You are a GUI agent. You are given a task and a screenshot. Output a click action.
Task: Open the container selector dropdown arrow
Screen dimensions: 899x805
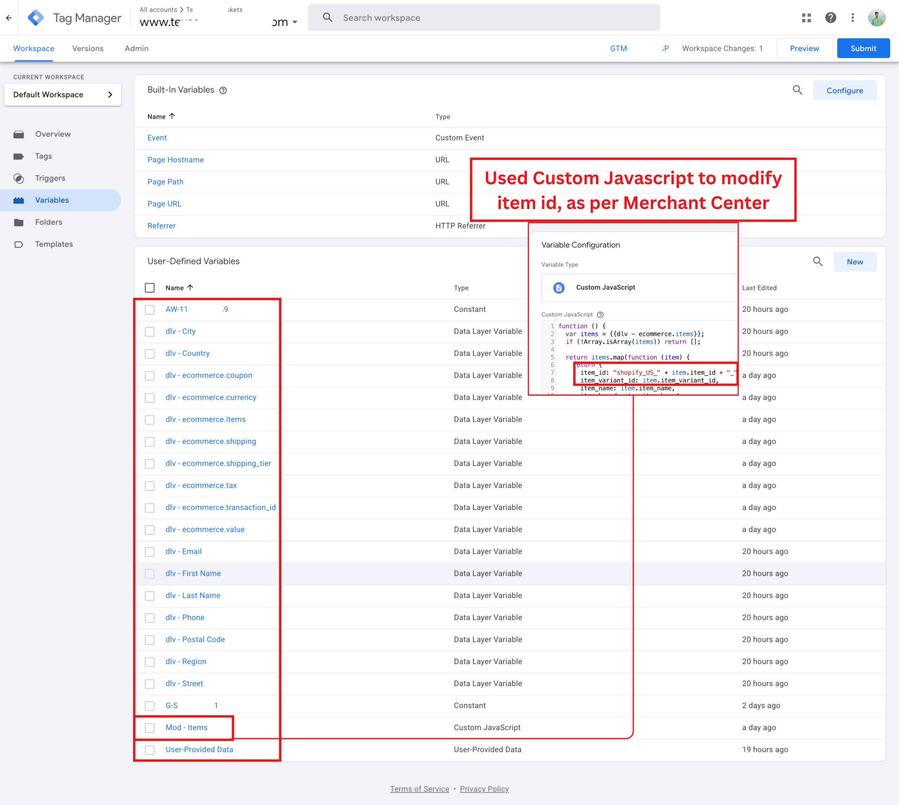pos(295,22)
